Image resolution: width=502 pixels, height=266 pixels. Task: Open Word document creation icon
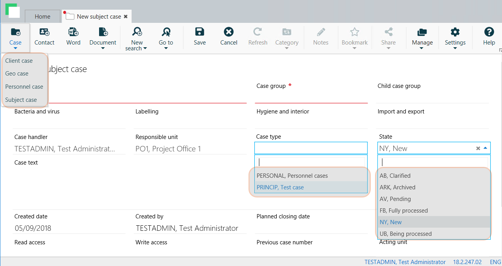pos(73,32)
